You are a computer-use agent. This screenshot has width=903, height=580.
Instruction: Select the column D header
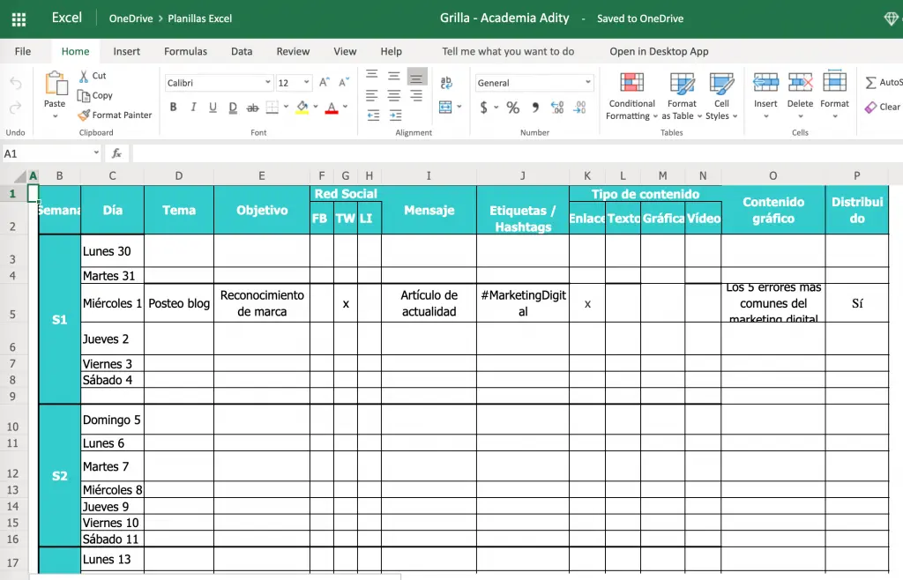click(179, 175)
